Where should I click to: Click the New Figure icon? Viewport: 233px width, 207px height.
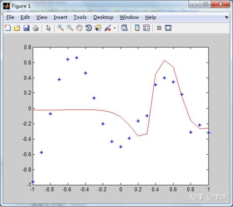point(8,28)
